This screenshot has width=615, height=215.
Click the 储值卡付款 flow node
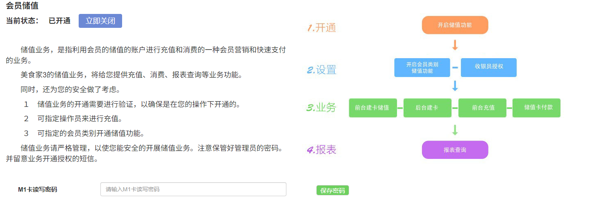coord(536,108)
